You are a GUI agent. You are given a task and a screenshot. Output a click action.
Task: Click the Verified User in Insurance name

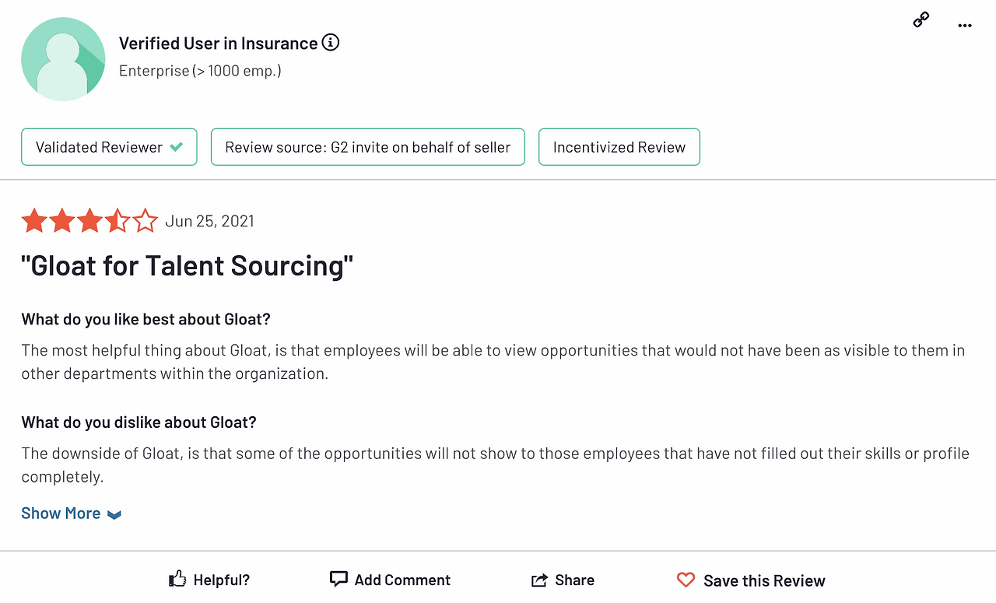(218, 44)
